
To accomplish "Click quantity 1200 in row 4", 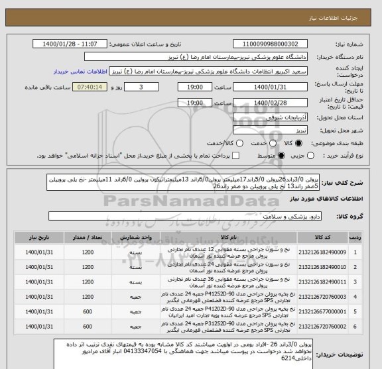I will click(88, 297).
